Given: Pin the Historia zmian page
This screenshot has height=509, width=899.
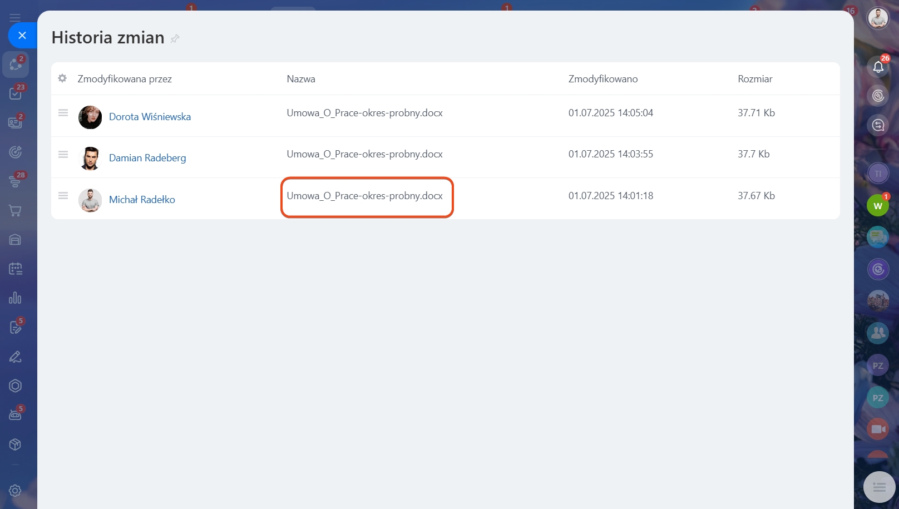Looking at the screenshot, I should coord(175,38).
